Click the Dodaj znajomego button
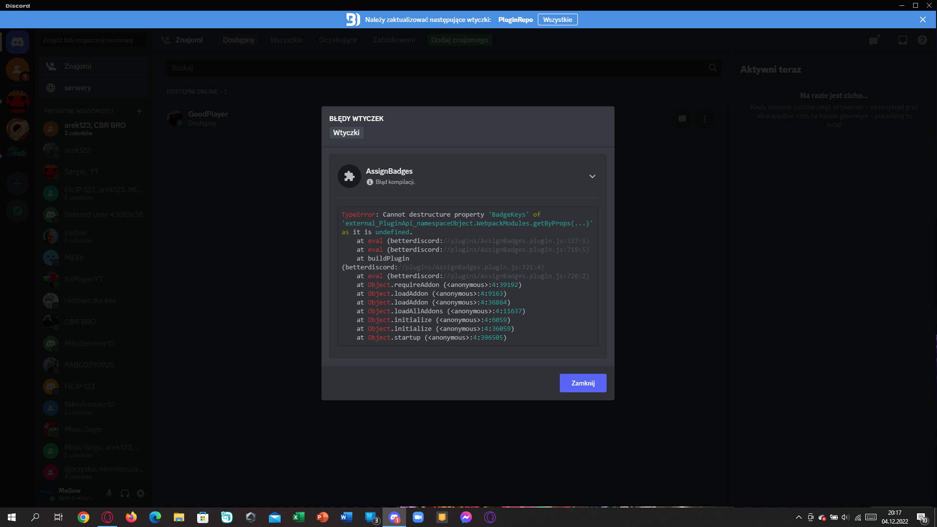Image resolution: width=937 pixels, height=527 pixels. click(459, 40)
